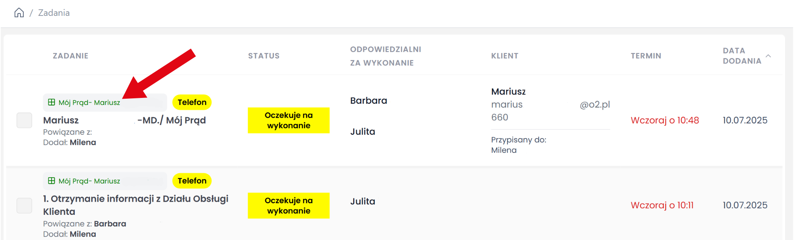Click grid icon in first Mój Prąd tag
The width and height of the screenshot is (794, 240).
tap(52, 102)
